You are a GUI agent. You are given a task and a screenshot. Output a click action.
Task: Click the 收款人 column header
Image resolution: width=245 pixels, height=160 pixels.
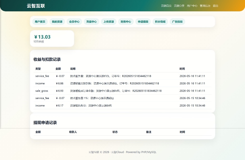coord(73,132)
